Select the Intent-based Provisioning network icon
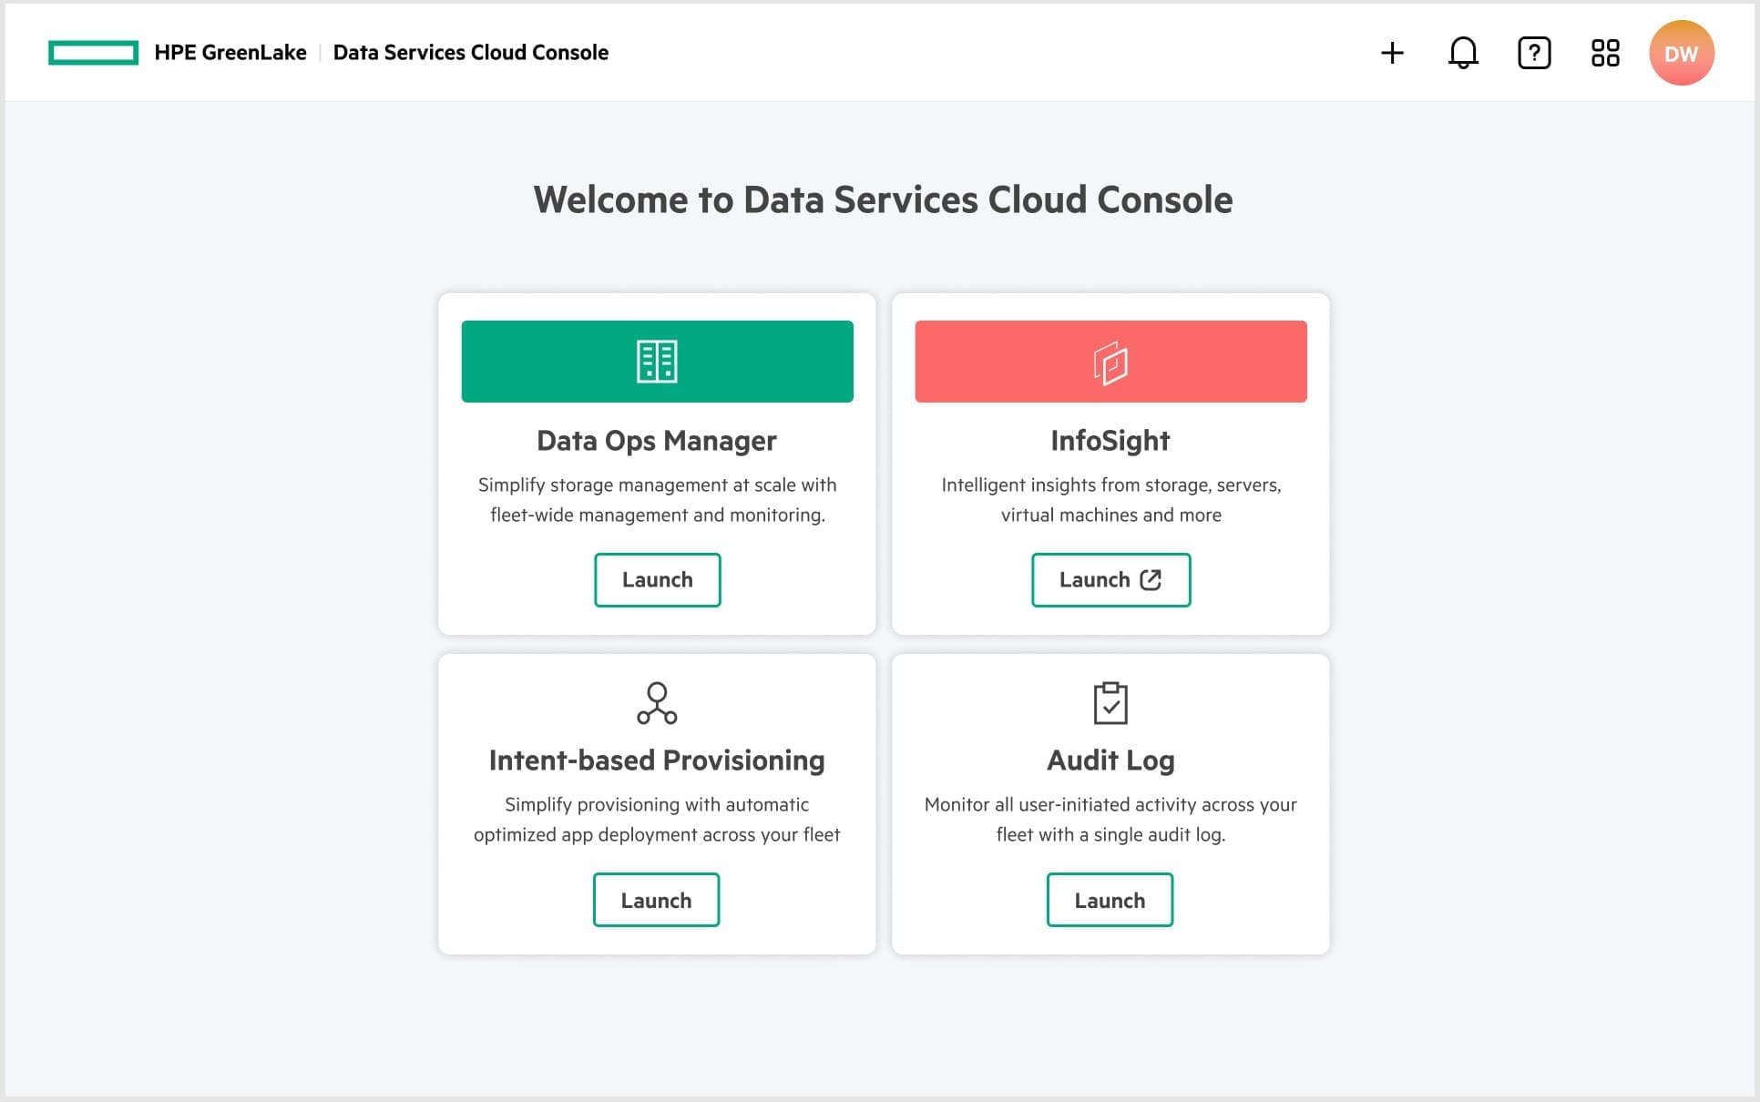1760x1102 pixels. click(x=657, y=702)
